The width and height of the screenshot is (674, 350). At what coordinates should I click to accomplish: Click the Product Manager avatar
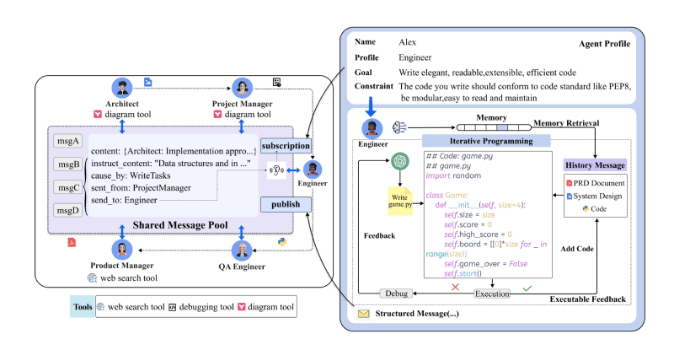click(x=122, y=251)
